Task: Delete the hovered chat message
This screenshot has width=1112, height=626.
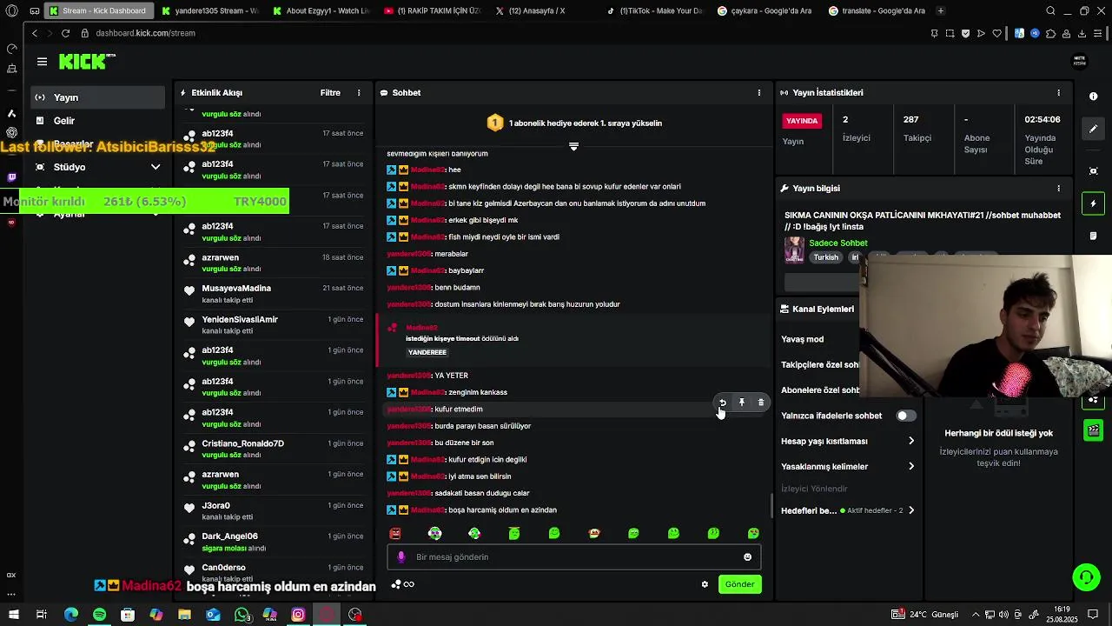Action: (761, 403)
